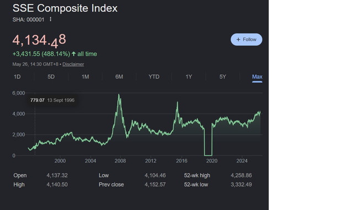
Task: Click the 52-wk high value 4,258.86
Action: [x=241, y=175]
